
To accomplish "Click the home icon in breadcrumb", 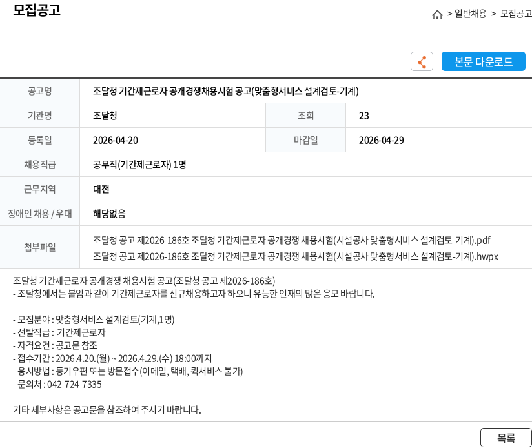I will [437, 15].
